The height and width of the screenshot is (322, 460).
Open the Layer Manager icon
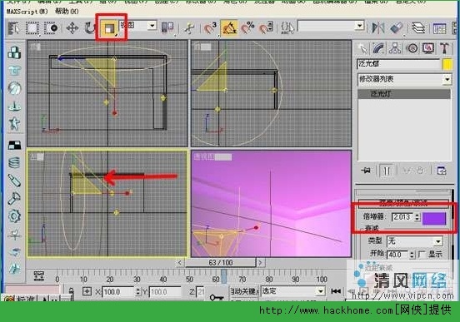pyautogui.click(x=418, y=28)
